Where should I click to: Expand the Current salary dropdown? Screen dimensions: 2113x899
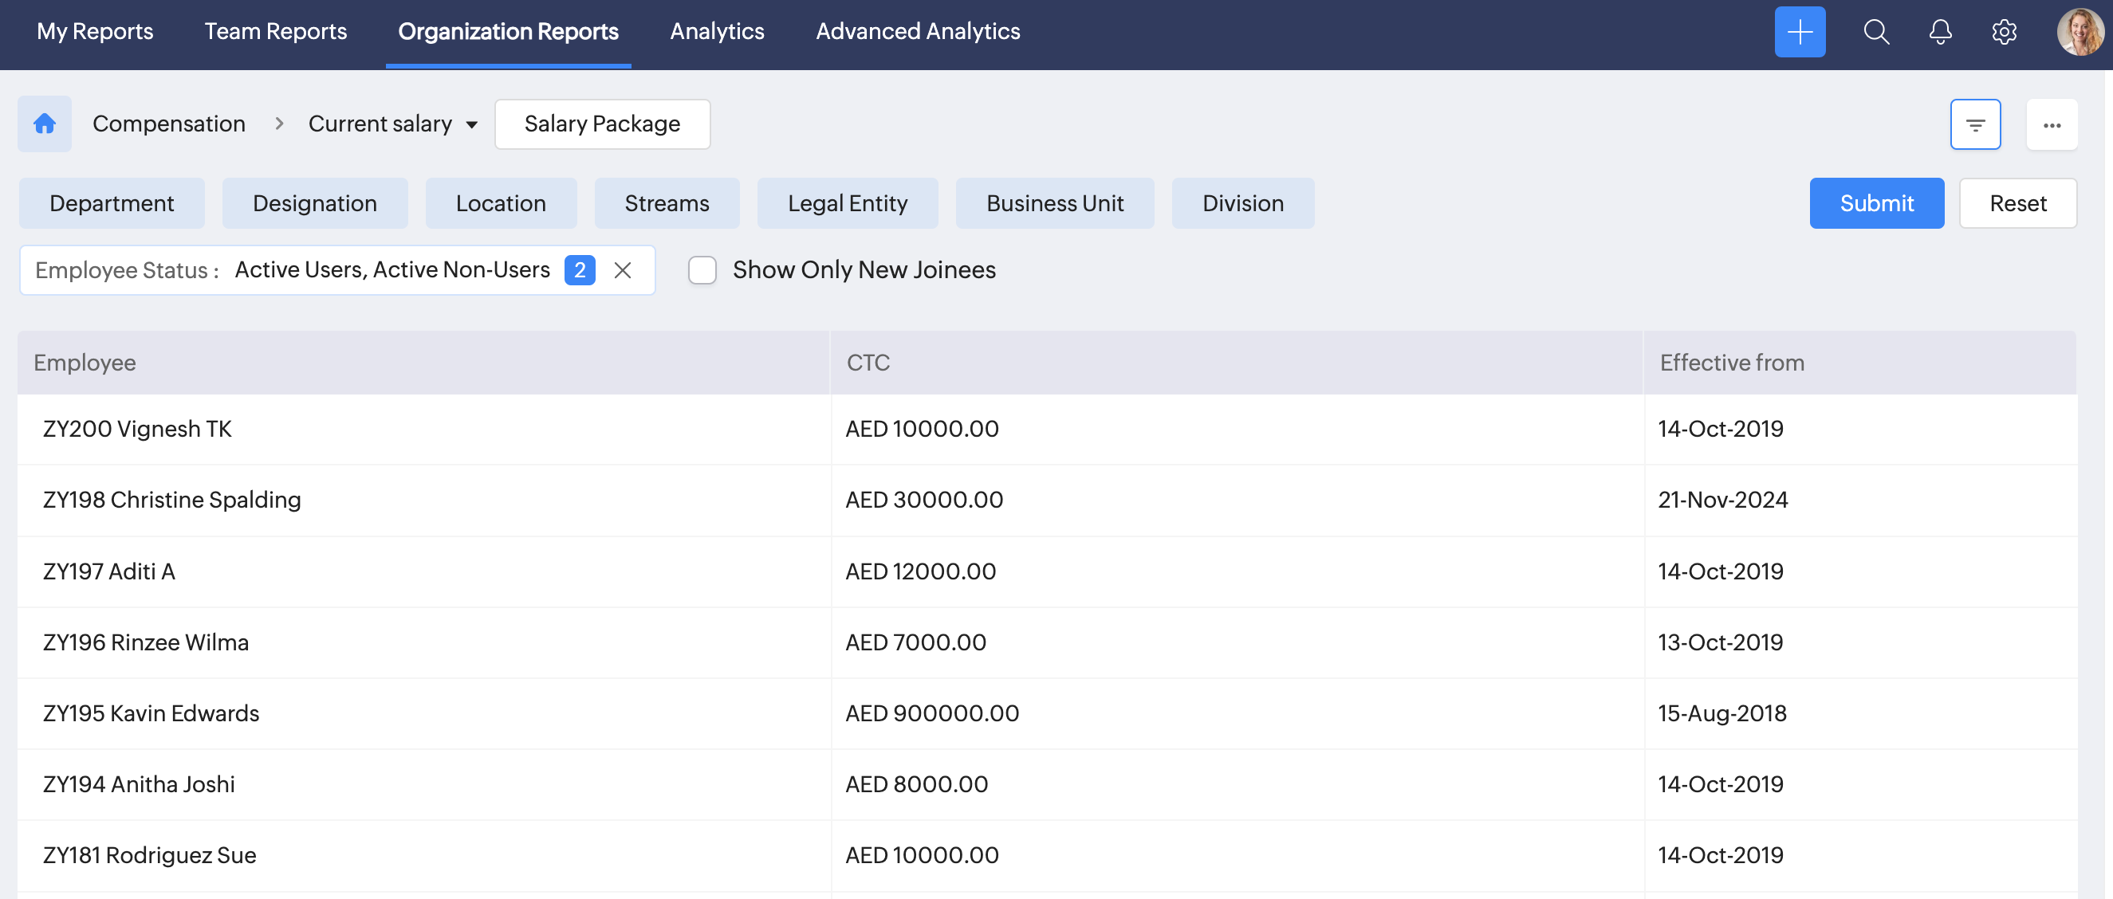pos(393,124)
